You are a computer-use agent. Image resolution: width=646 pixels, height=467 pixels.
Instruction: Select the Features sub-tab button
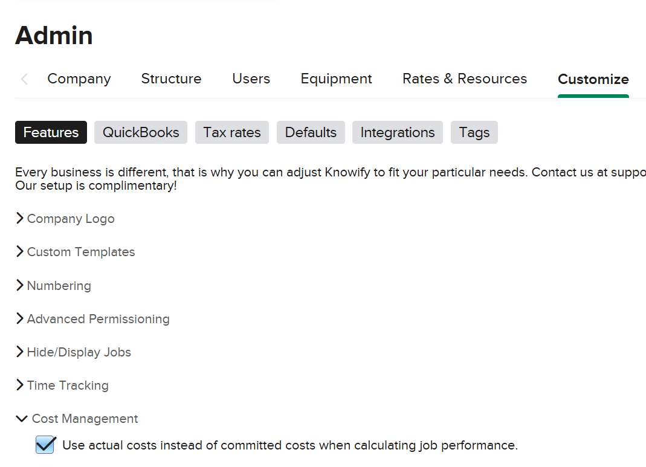pyautogui.click(x=51, y=132)
